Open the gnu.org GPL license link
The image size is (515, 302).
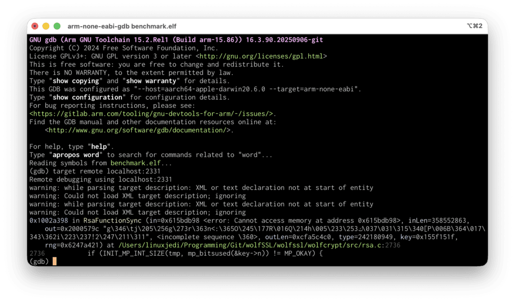[x=262, y=56]
